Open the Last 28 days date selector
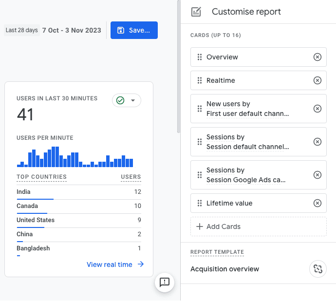Image resolution: width=336 pixels, height=302 pixels. (21, 30)
